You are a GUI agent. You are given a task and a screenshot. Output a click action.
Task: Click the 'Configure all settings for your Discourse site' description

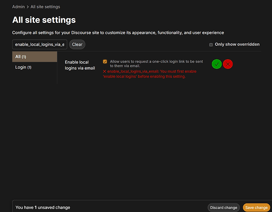[x=118, y=33]
